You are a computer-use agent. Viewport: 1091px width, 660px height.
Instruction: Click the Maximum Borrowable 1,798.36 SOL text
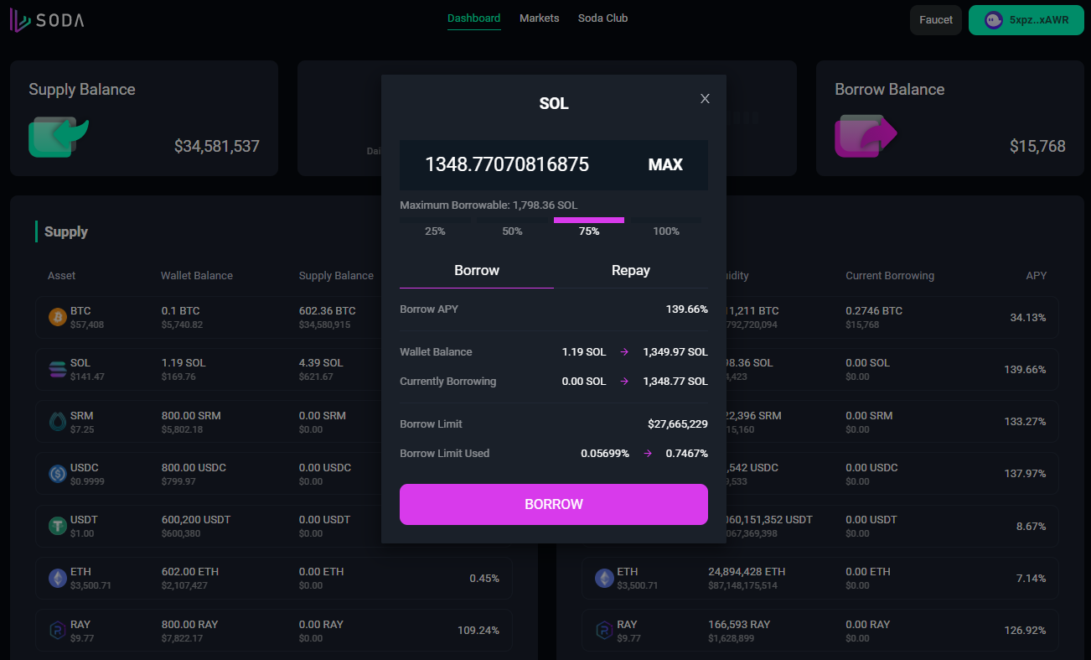click(489, 205)
